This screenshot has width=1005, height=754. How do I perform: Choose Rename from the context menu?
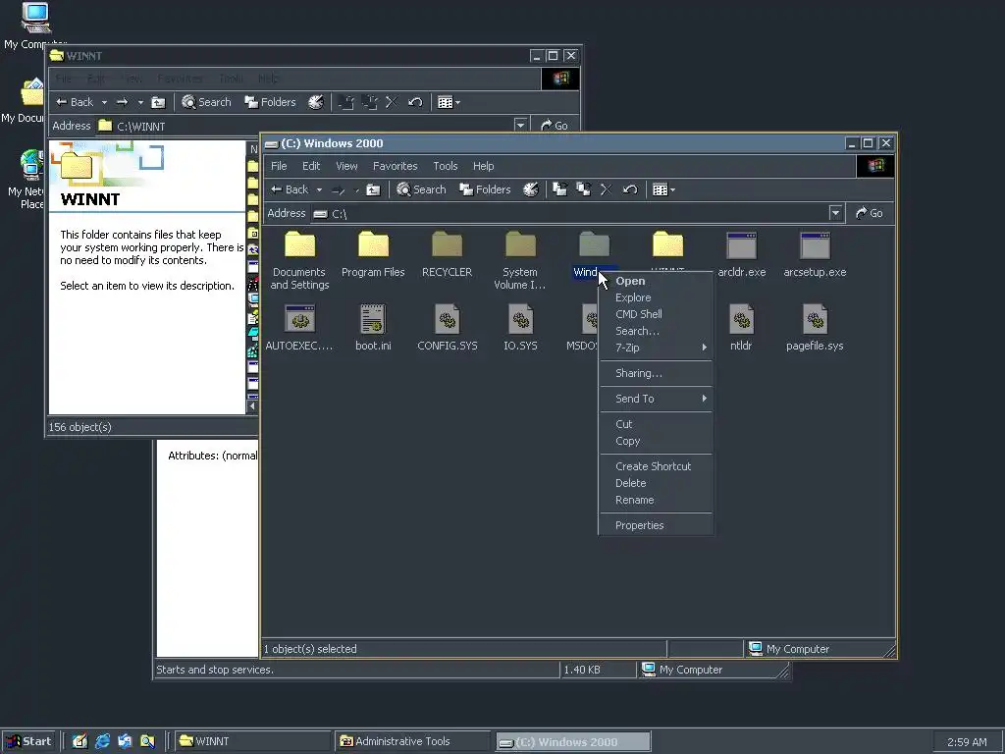656,500
